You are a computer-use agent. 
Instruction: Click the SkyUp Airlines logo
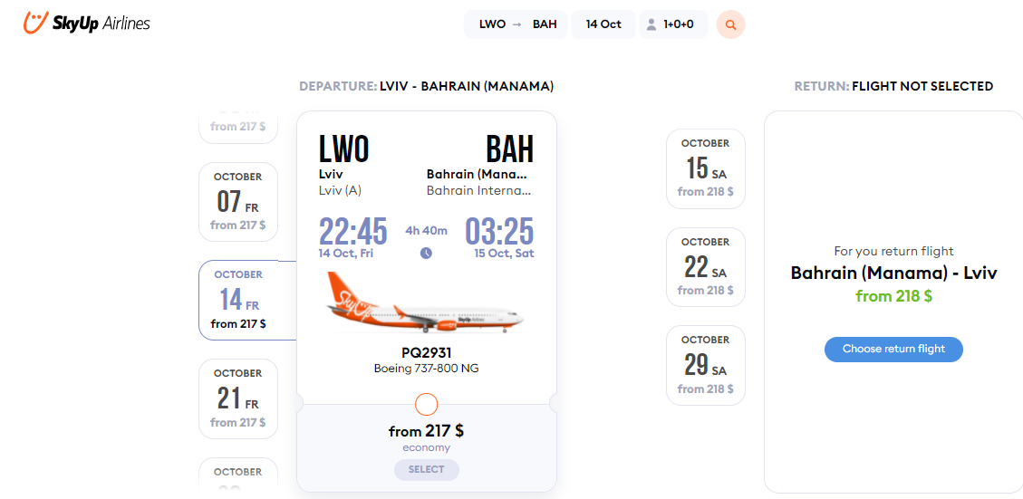coord(87,23)
